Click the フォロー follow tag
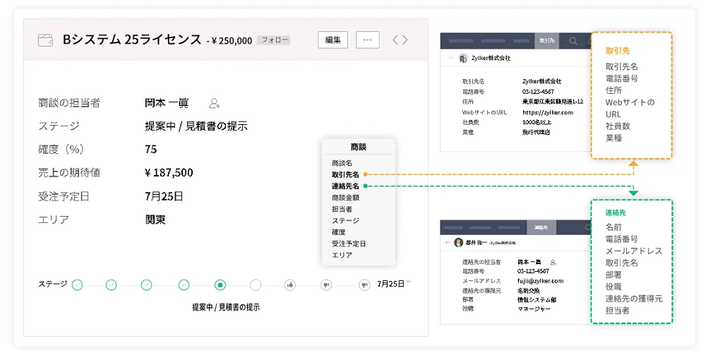 click(x=273, y=40)
